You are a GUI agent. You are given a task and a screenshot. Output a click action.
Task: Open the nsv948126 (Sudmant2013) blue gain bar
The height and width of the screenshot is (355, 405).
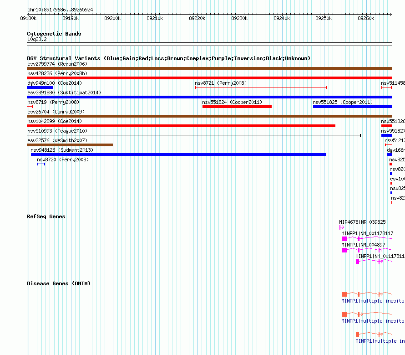[x=178, y=154]
